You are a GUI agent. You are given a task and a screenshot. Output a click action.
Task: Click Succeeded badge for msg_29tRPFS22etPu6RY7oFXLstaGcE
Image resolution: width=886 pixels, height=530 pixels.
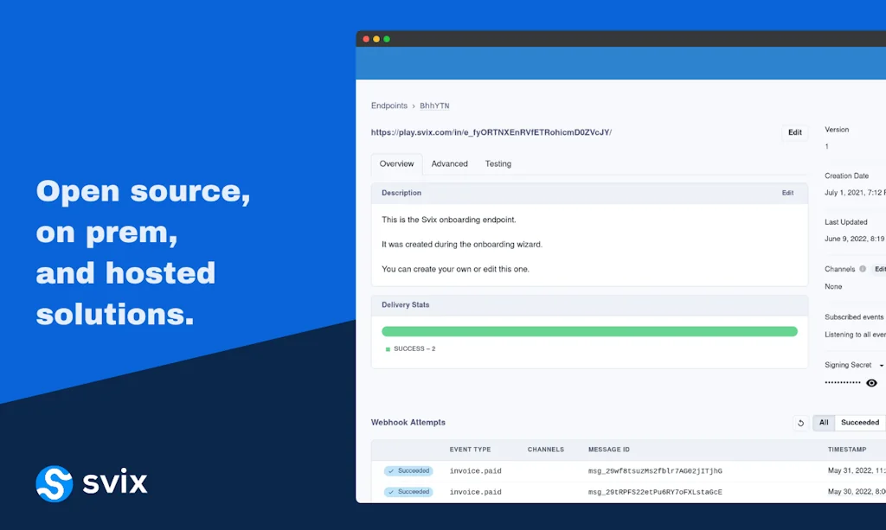tap(408, 492)
